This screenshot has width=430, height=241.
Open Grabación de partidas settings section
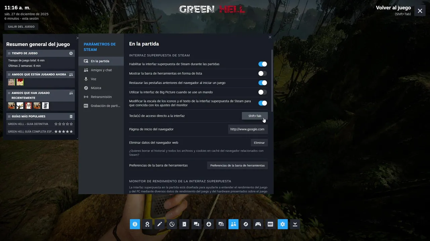(x=101, y=106)
